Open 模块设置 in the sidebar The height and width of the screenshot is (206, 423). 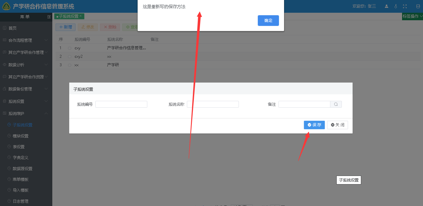click(20, 136)
